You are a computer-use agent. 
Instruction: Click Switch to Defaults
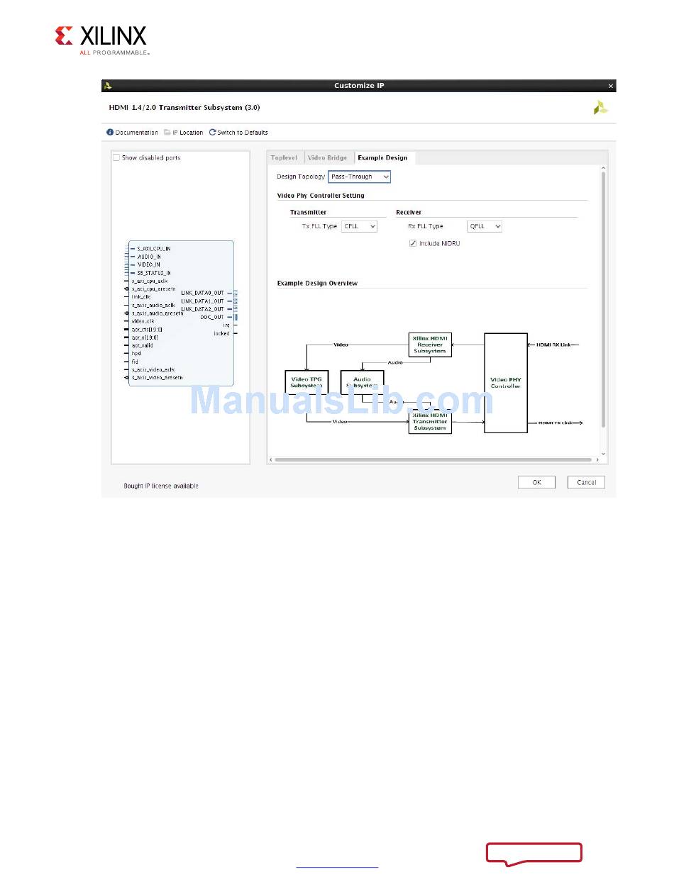tap(238, 133)
